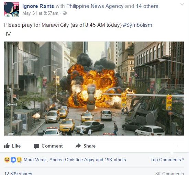Open the Philippine News Agency page
The height and width of the screenshot is (175, 189).
(95, 6)
